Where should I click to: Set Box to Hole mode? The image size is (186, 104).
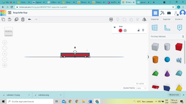pyautogui.click(x=125, y=31)
